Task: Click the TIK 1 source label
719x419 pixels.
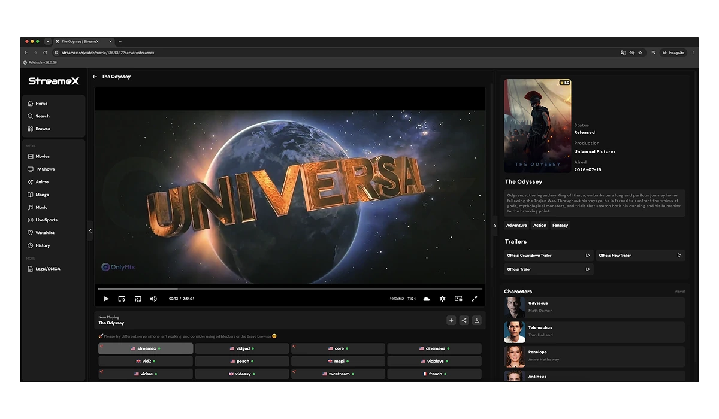Action: (412, 299)
